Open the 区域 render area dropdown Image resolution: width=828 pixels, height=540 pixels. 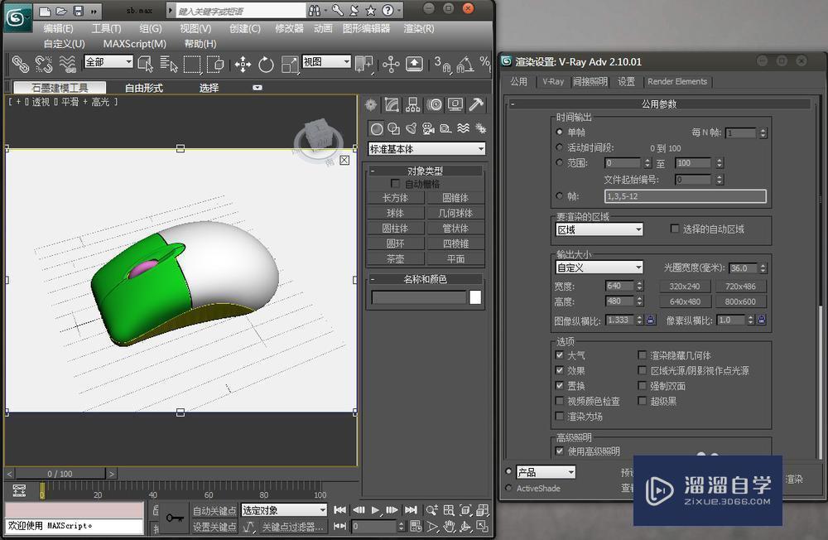coord(599,227)
